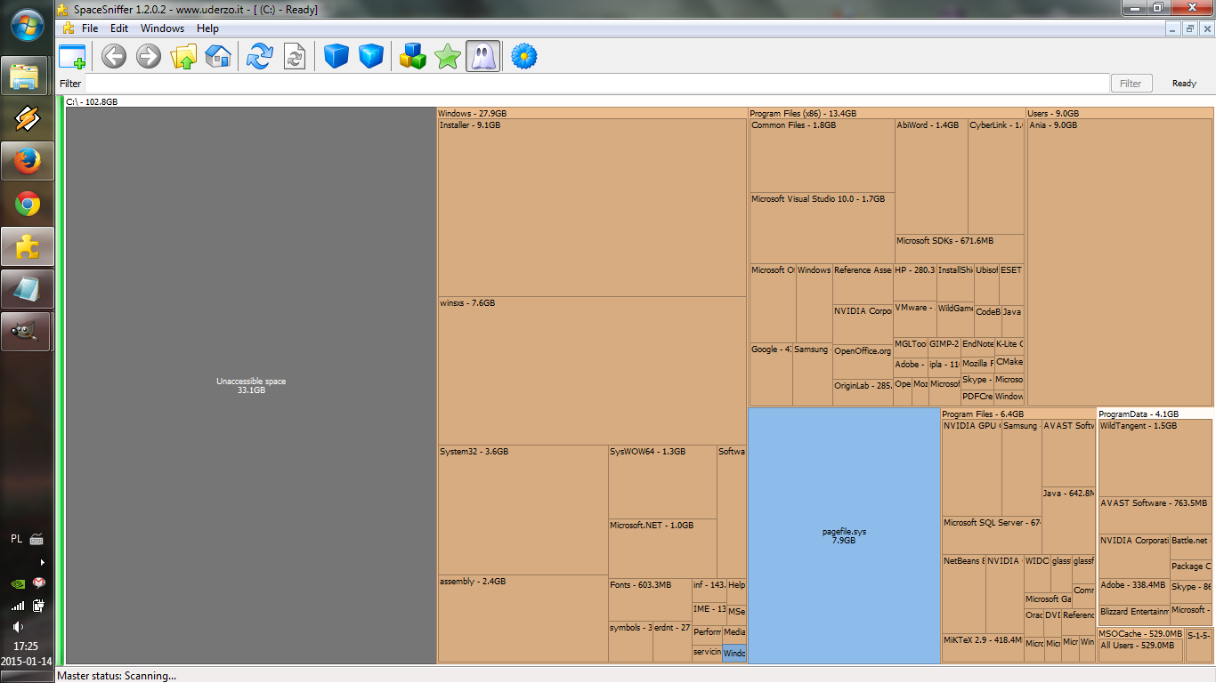The height and width of the screenshot is (683, 1216).
Task: Click into the Filter text field
Action: click(x=596, y=84)
